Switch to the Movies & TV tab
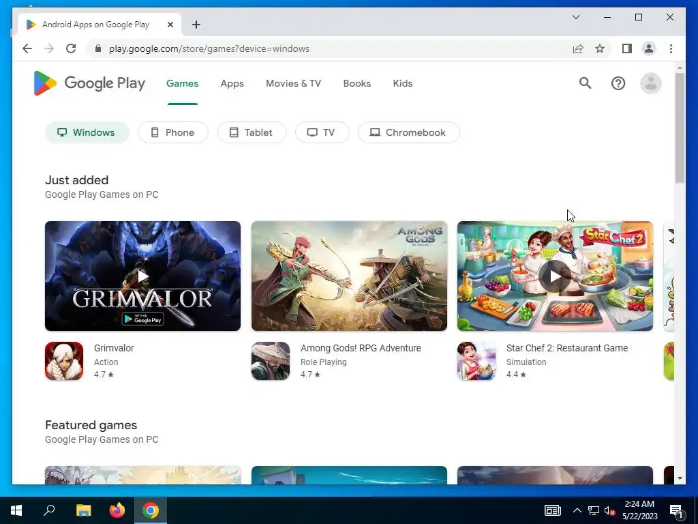 pos(293,83)
